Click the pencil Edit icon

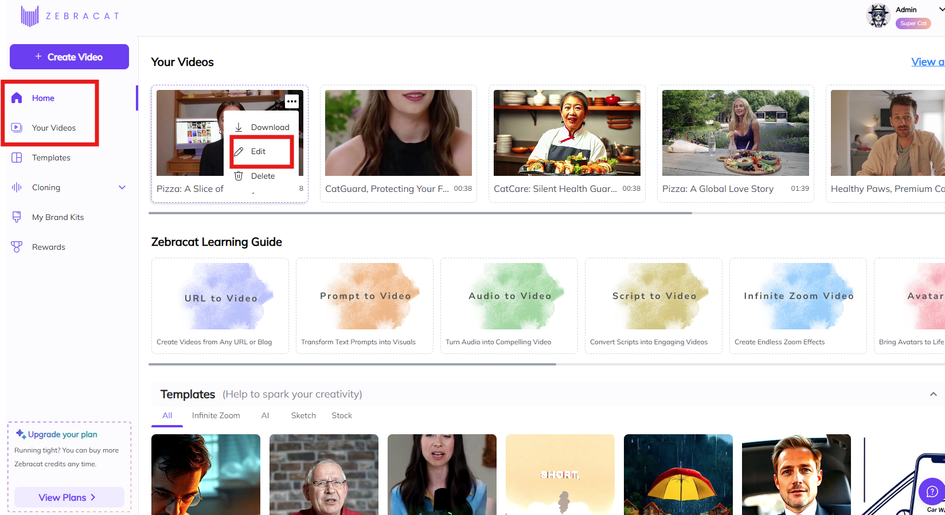pos(239,151)
